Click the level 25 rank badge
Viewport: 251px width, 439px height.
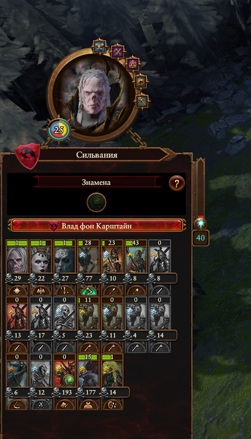(x=59, y=130)
